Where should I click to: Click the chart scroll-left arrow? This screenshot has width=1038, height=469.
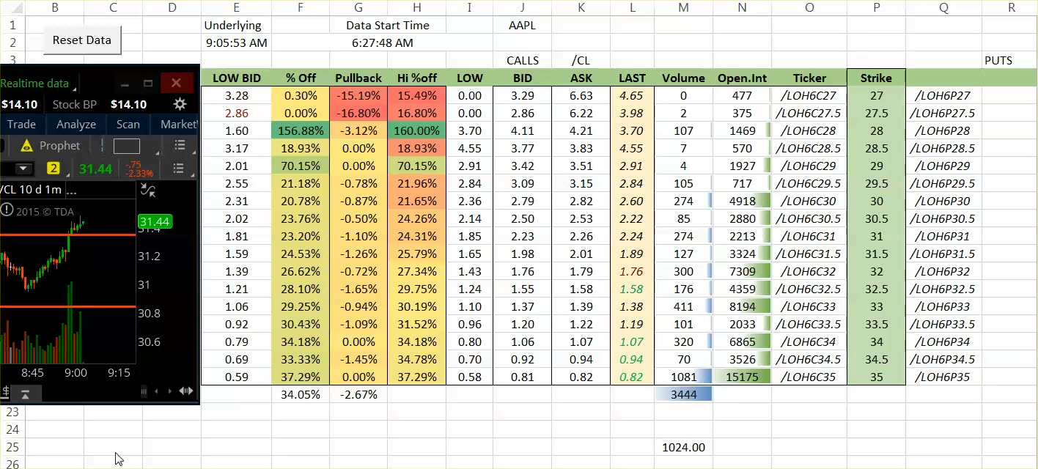[156, 391]
